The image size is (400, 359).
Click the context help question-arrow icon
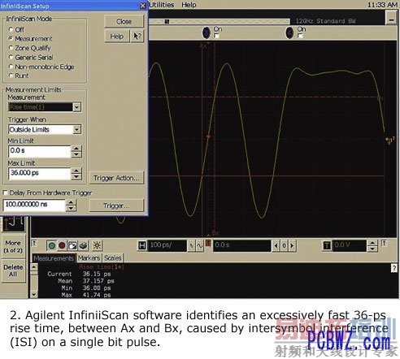pos(137,36)
